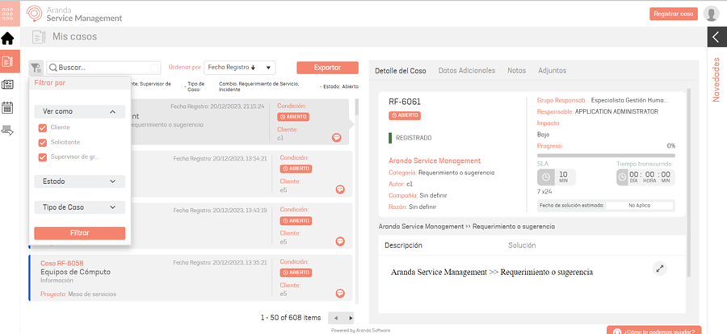Go to previous page arrow
This screenshot has width=727, height=334.
click(336, 318)
